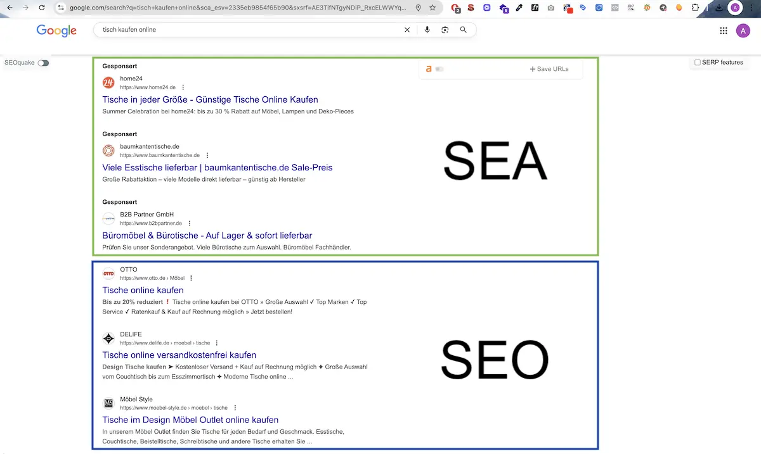The image size is (761, 454).
Task: Open options menu for the B2B Partner ad
Action: (x=190, y=224)
